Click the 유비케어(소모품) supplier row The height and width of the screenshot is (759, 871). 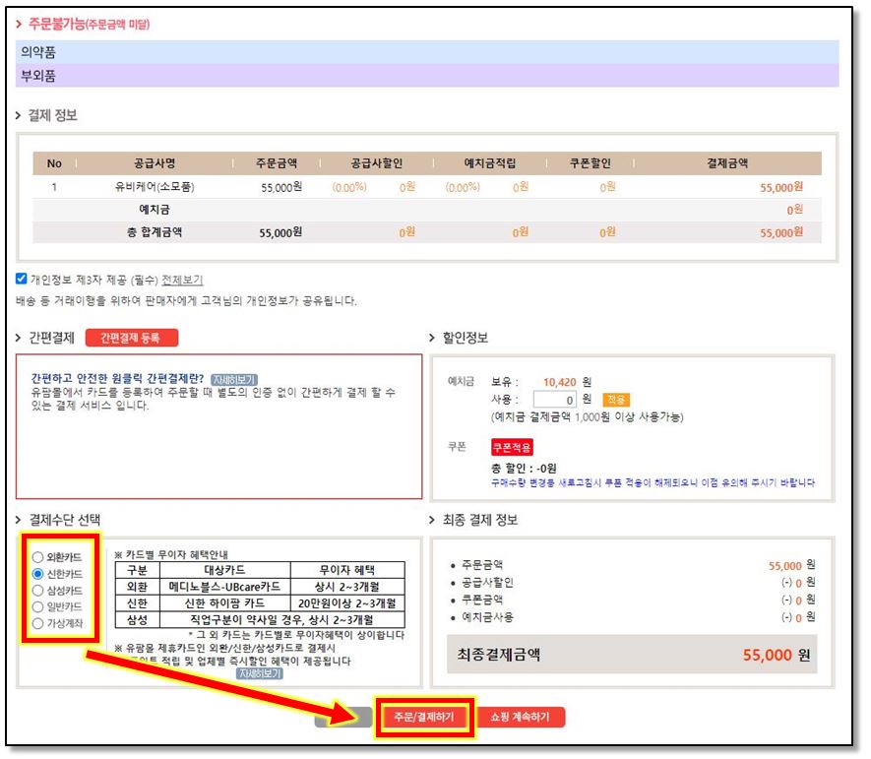pos(154,187)
